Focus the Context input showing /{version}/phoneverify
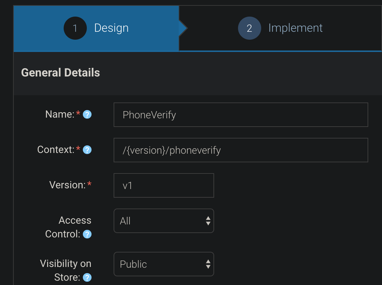Viewport: 382px width, 285px height. coord(241,150)
